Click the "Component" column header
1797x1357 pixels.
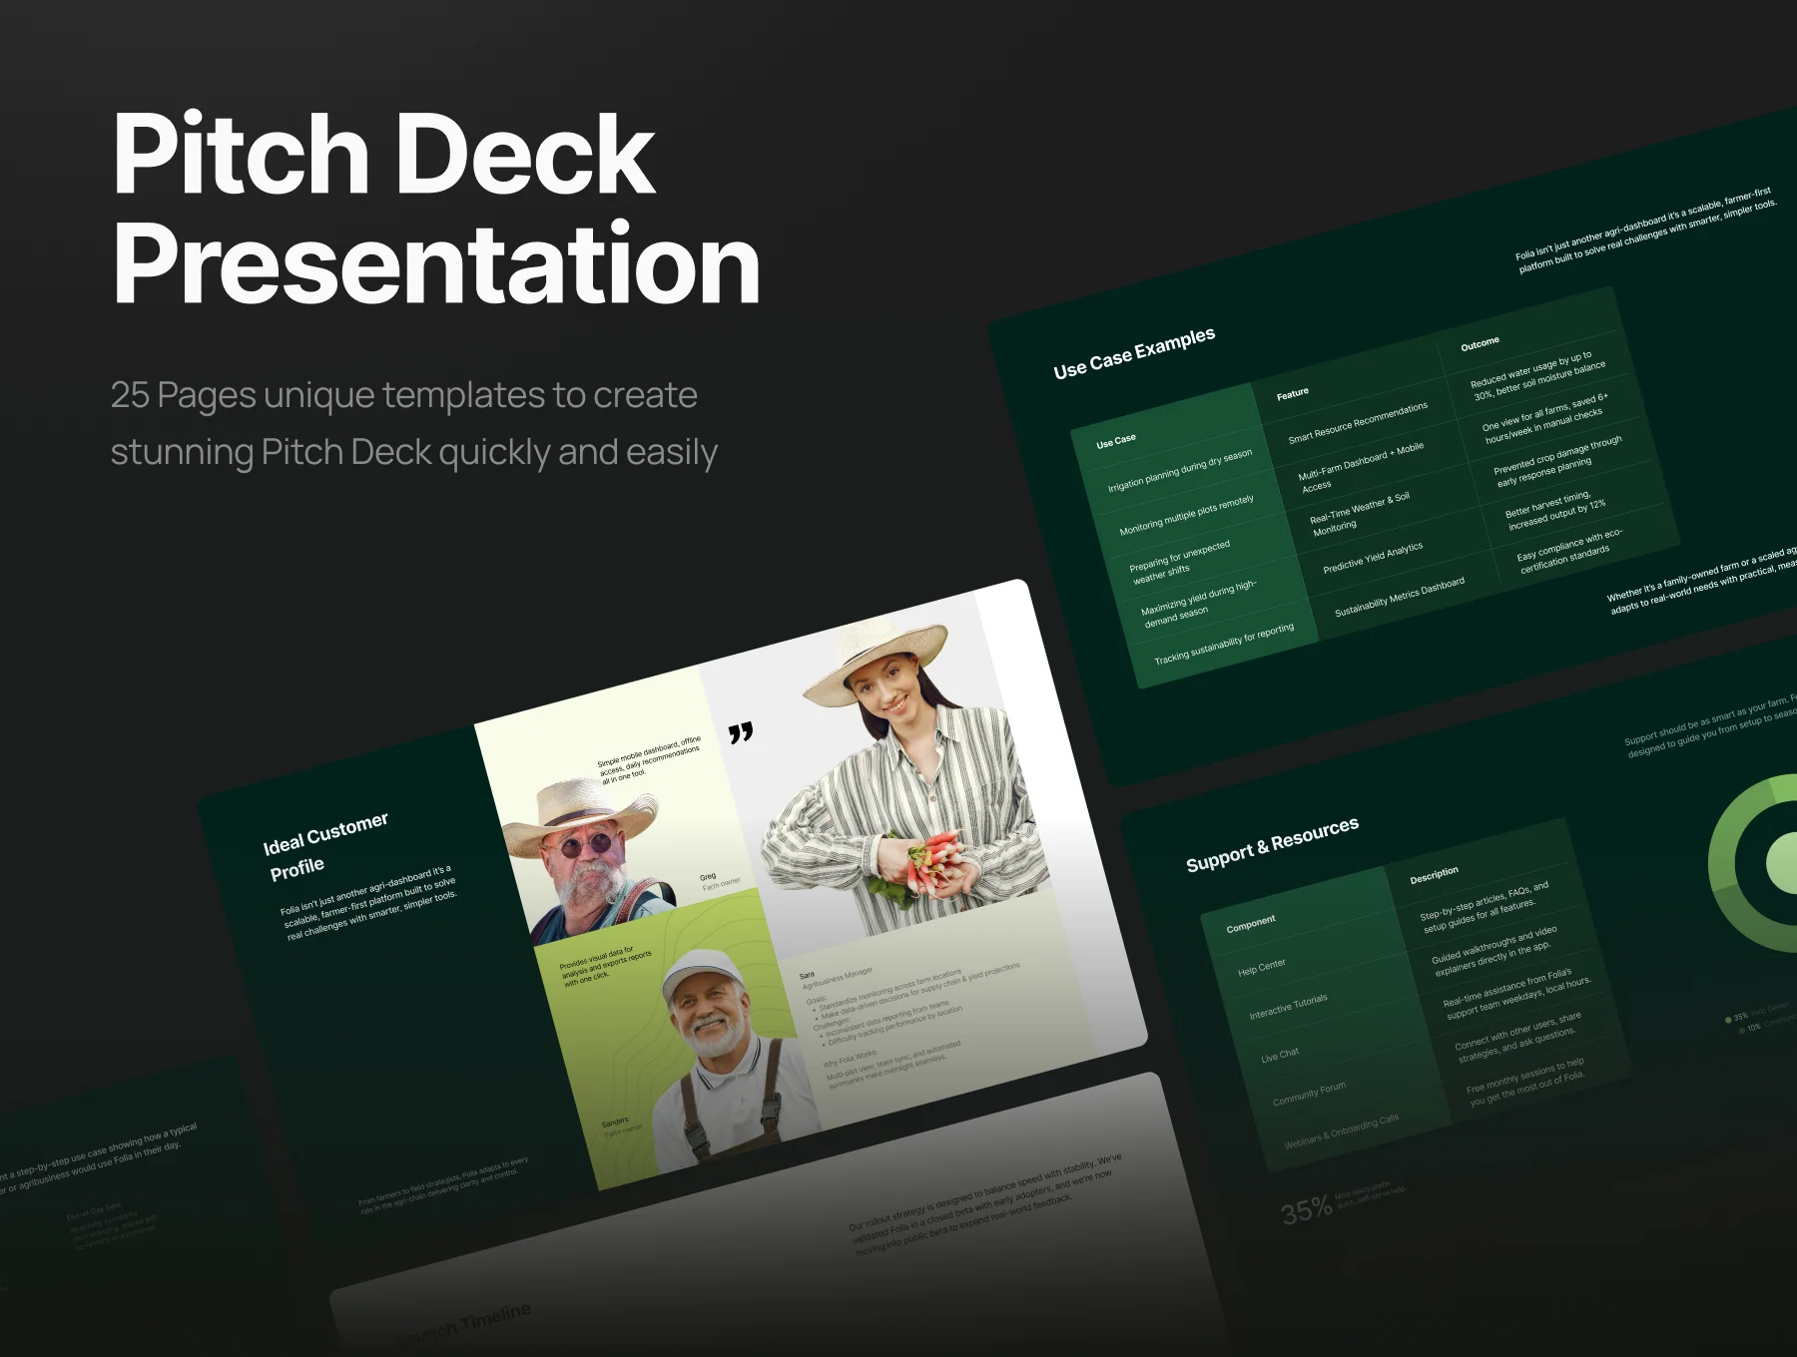[1251, 923]
